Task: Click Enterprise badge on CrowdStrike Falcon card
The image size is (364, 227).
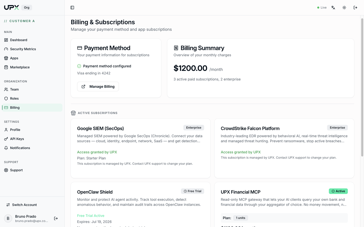Action: click(x=337, y=128)
